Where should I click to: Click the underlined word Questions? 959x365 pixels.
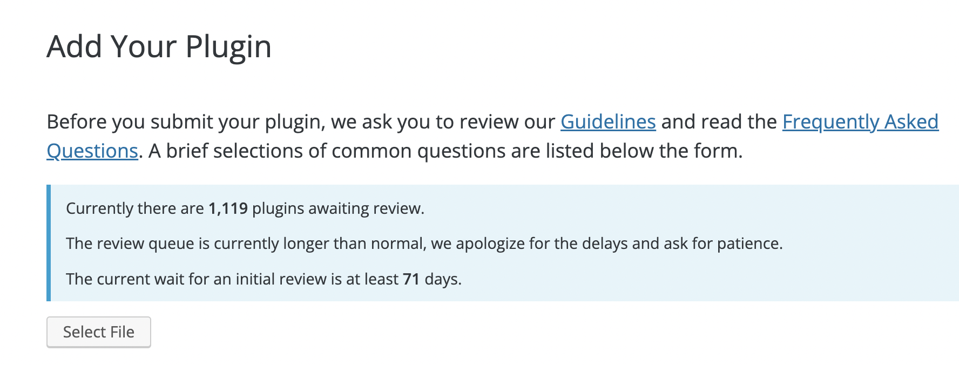[92, 151]
